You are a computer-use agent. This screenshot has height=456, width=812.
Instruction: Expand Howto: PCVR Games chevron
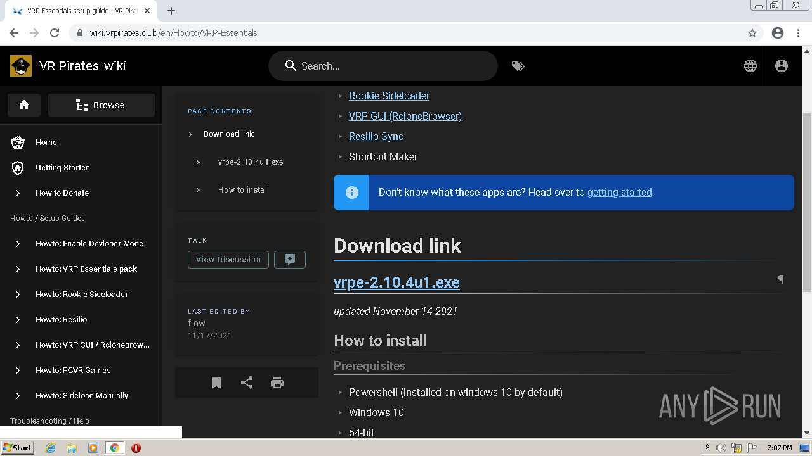click(18, 370)
